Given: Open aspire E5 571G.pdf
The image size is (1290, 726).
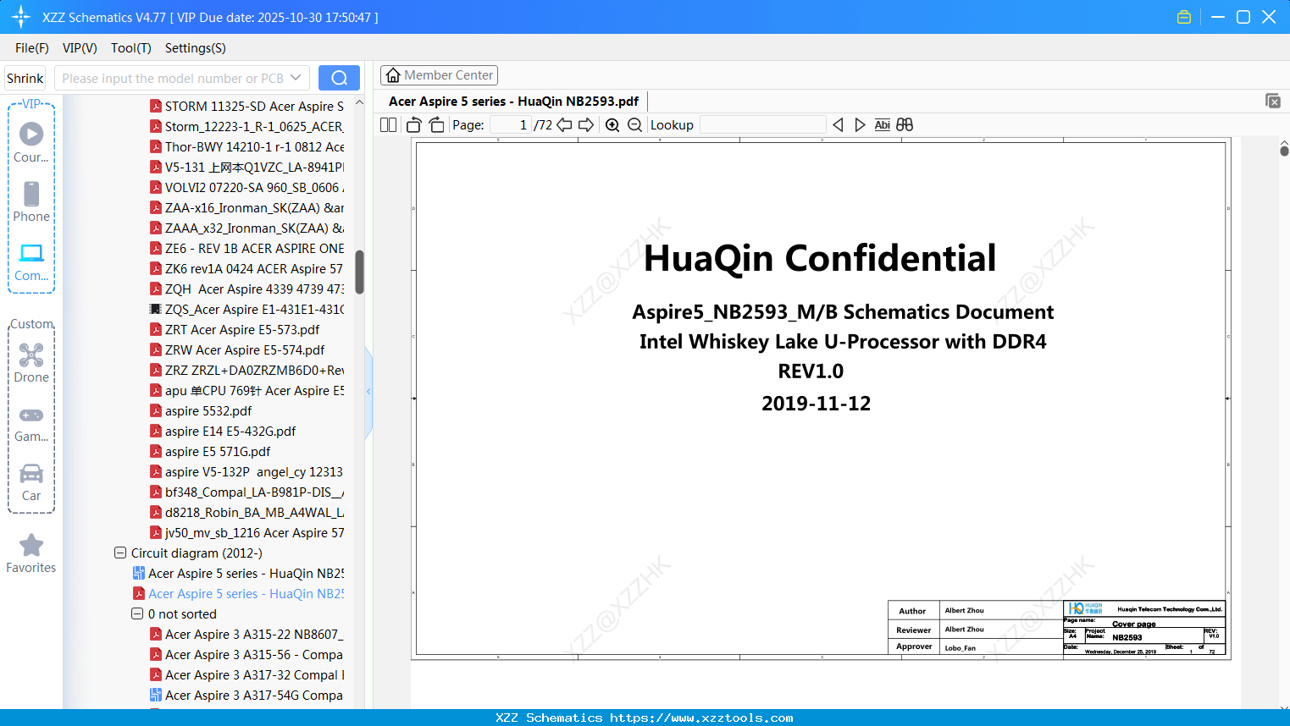Looking at the screenshot, I should click(210, 452).
